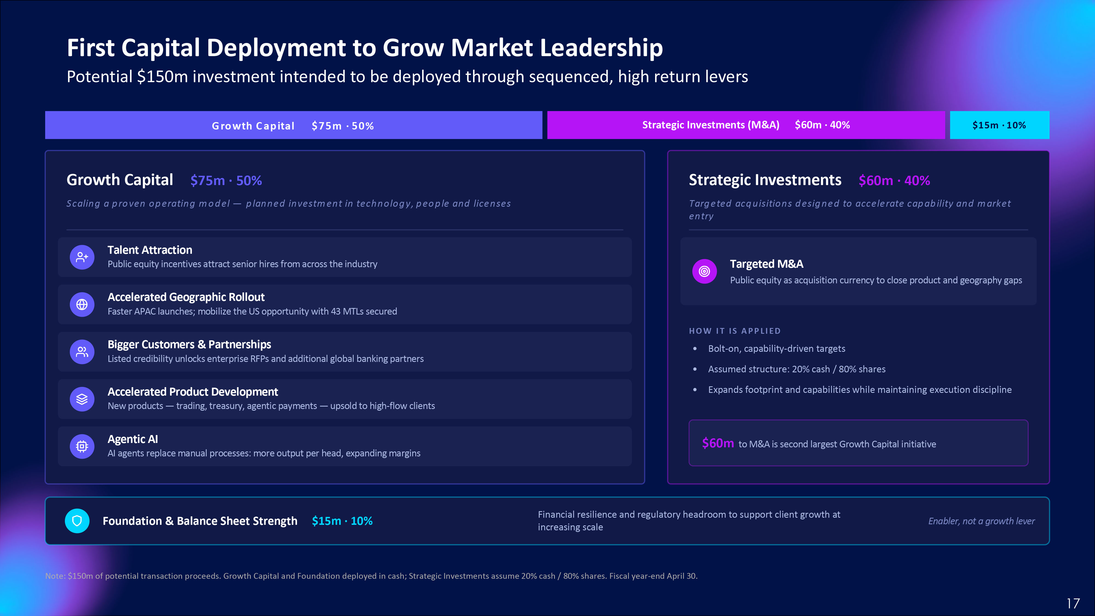Click the bullet "Assumed structure: 20% cash / 80% shares"
This screenshot has width=1095, height=616.
coord(797,369)
